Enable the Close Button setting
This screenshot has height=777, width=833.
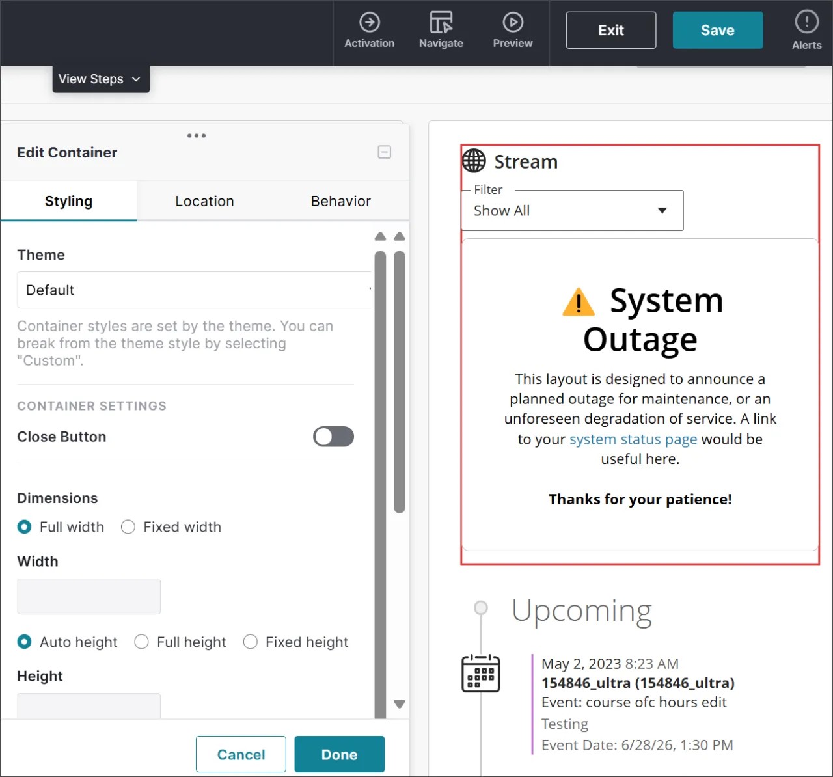(333, 437)
